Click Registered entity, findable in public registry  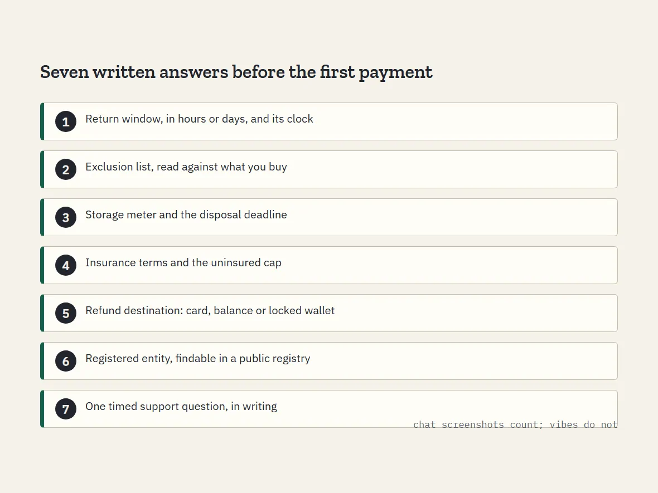(x=197, y=358)
